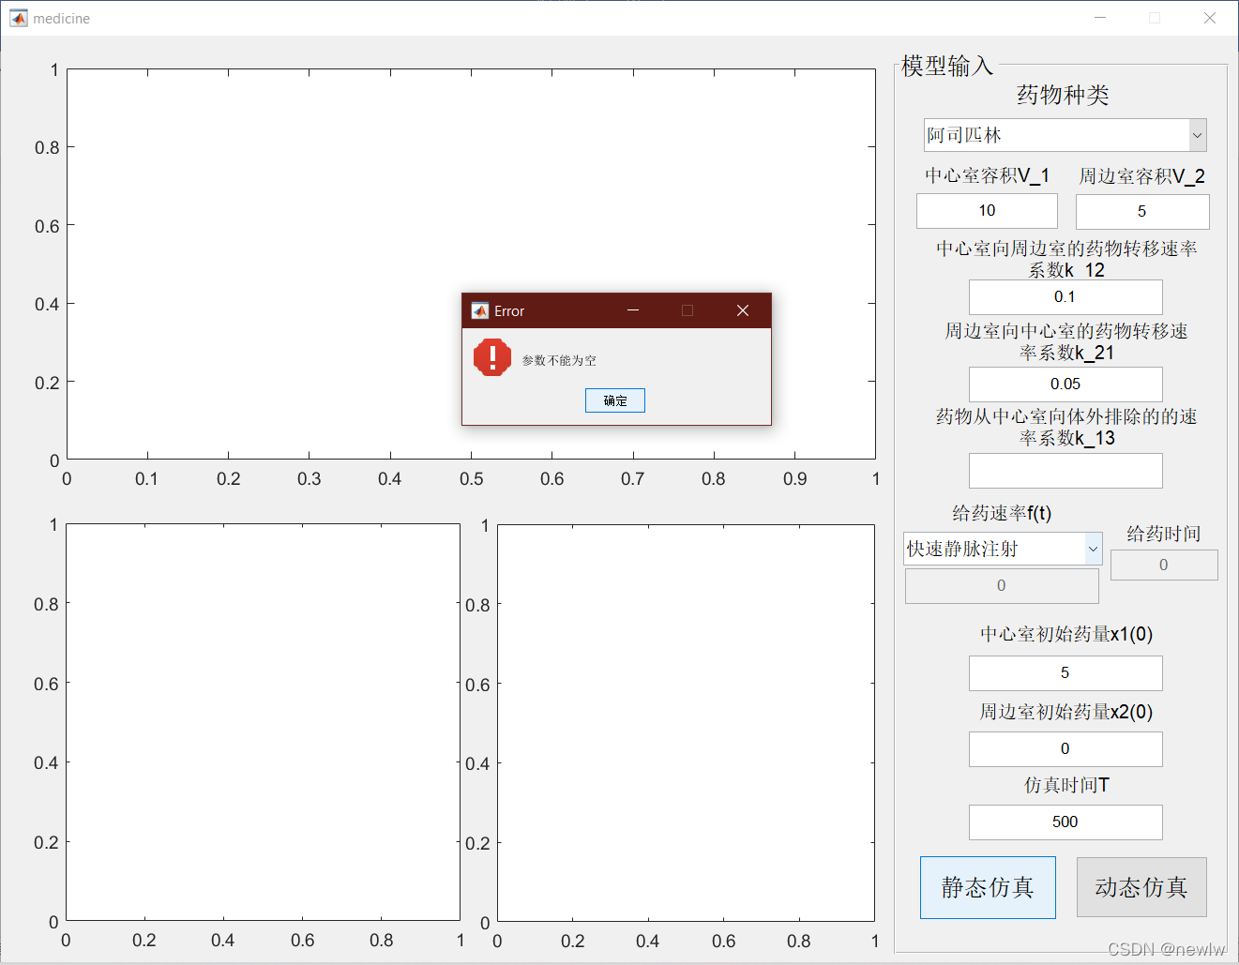The image size is (1239, 965).
Task: Click the 仿真时间T label
Action: tap(1066, 785)
